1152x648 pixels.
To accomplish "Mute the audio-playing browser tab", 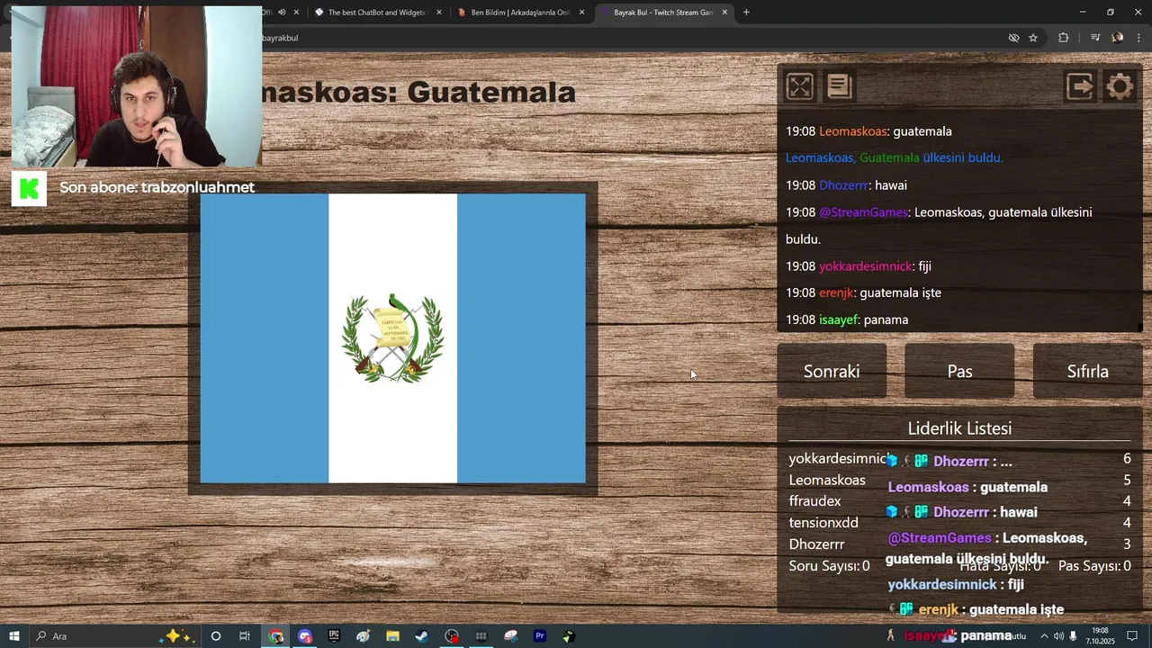I will (x=282, y=13).
